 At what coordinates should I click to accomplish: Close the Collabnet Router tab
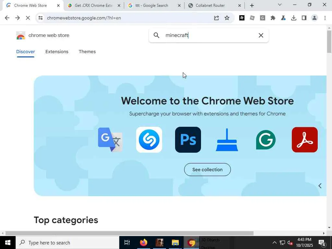[240, 6]
